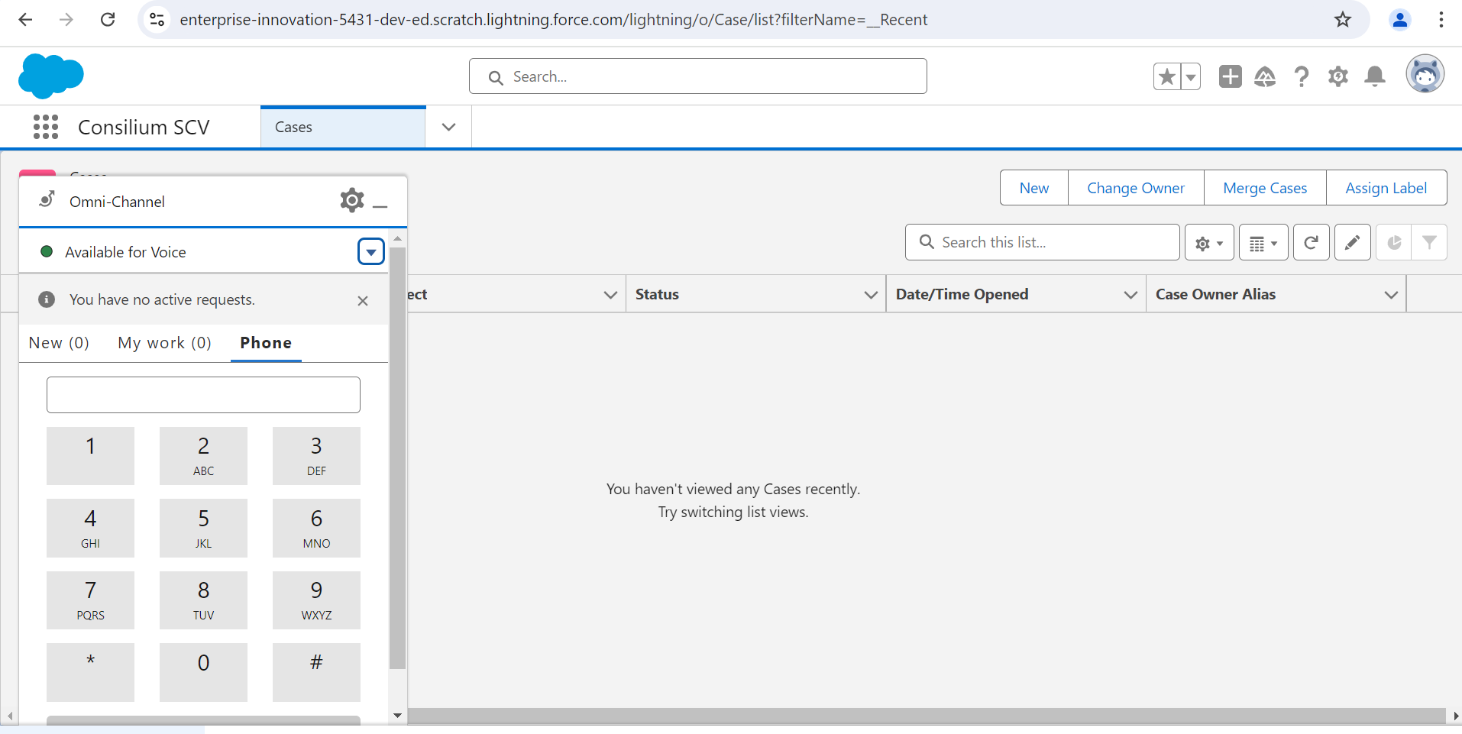Click the edit list pencil icon
The width and height of the screenshot is (1462, 734).
1352,243
